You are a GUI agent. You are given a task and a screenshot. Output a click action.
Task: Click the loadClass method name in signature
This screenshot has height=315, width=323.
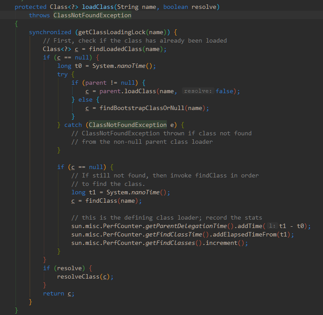98,7
